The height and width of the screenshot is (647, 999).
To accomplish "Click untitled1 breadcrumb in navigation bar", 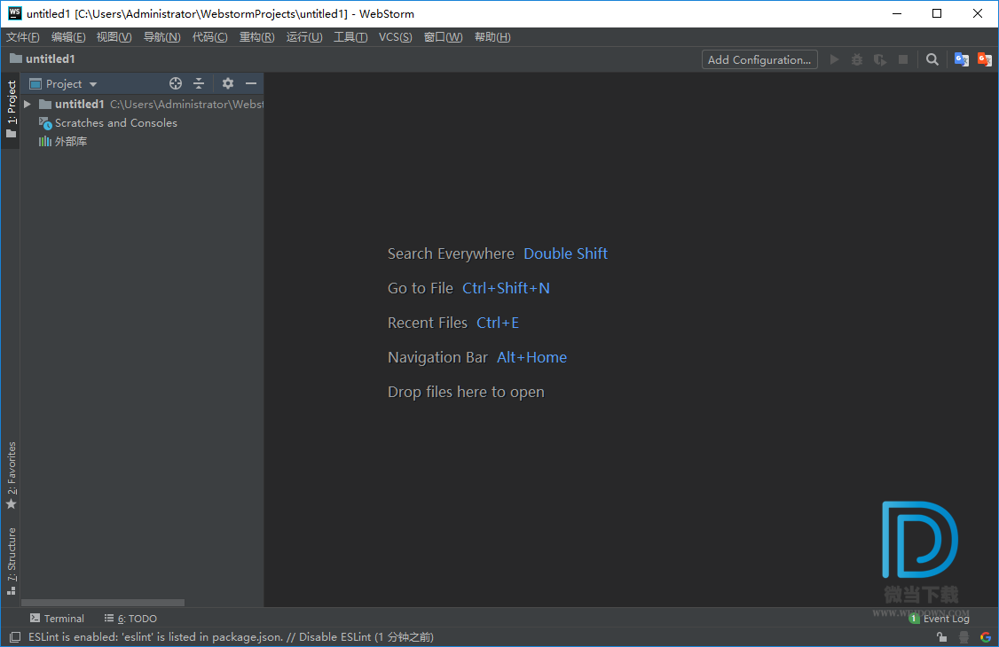I will [x=51, y=58].
